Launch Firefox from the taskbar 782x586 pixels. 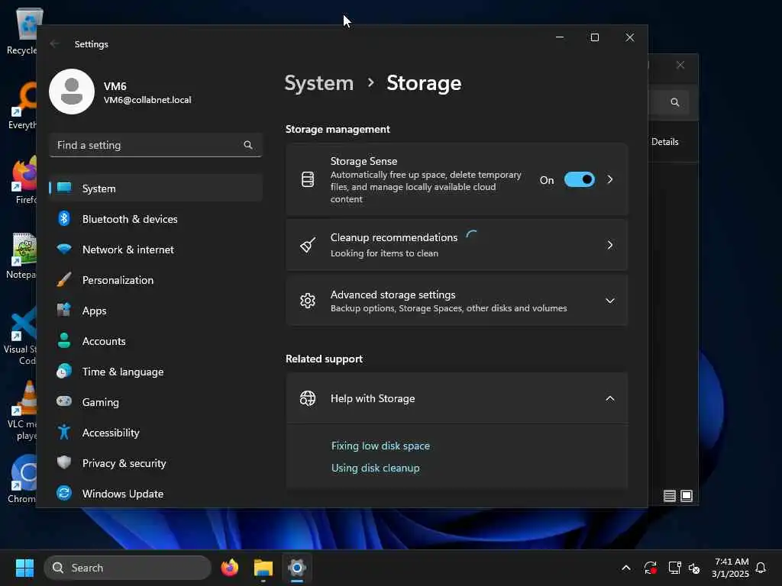tap(230, 568)
